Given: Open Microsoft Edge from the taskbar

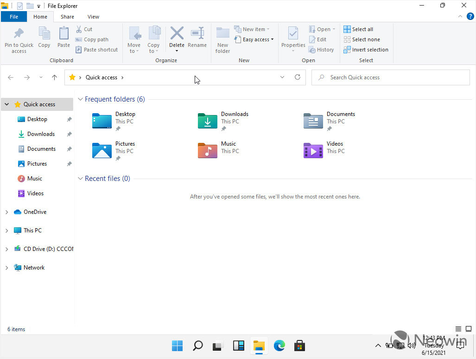Looking at the screenshot, I should point(279,346).
